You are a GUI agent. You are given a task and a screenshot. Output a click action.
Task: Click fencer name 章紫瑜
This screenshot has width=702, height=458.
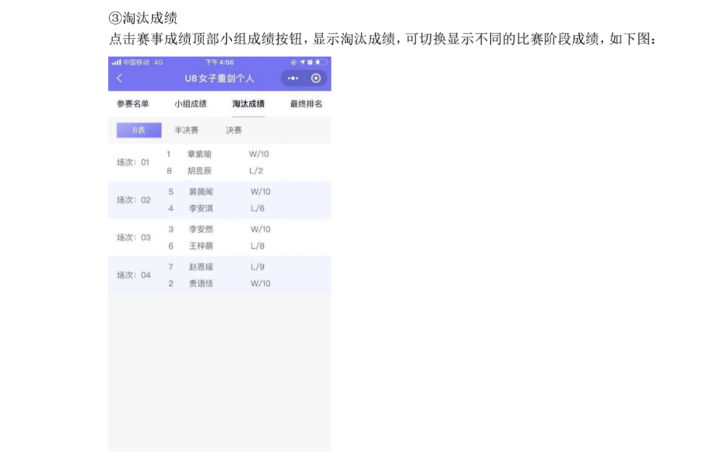(200, 155)
